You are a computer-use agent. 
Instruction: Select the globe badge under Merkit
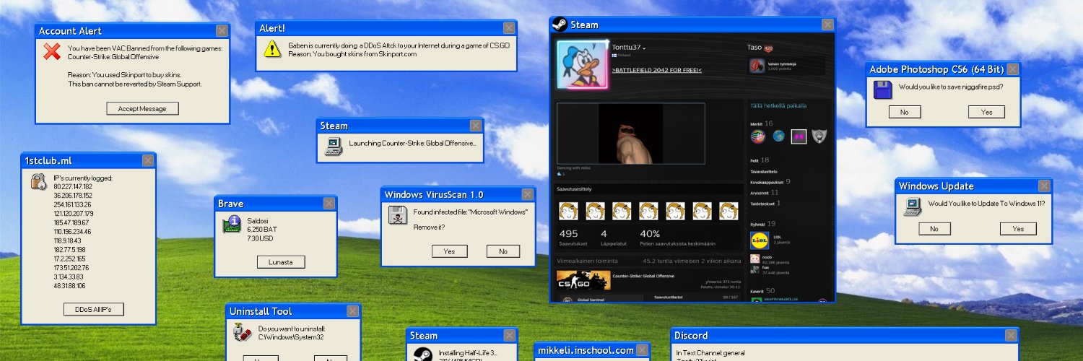(778, 136)
